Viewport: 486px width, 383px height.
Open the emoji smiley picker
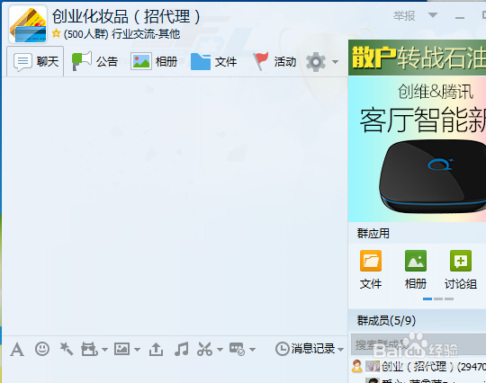point(42,349)
